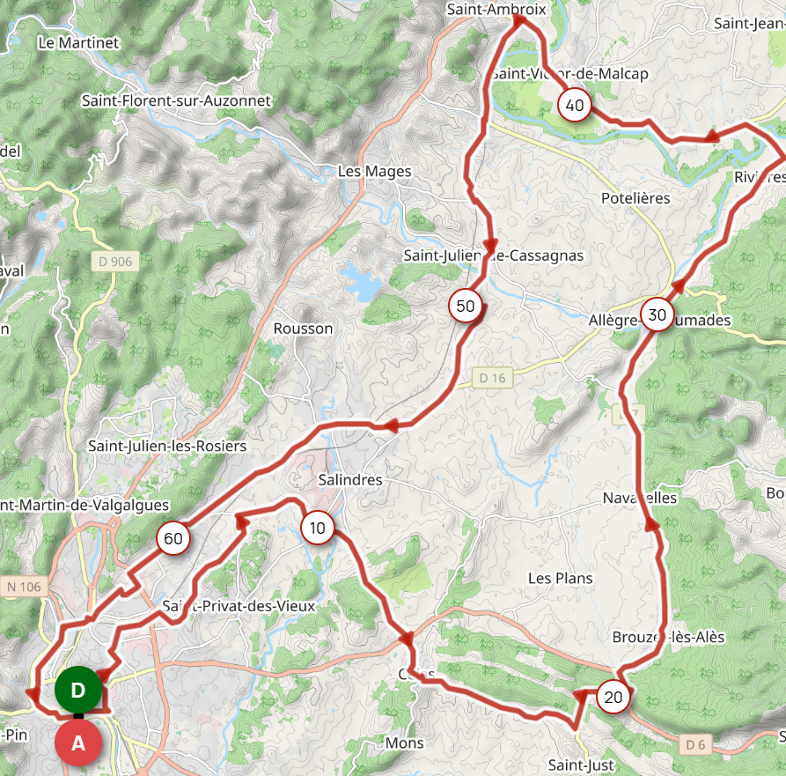Viewport: 786px width, 776px height.
Task: Select the 40 km route marker
Action: pyautogui.click(x=575, y=105)
